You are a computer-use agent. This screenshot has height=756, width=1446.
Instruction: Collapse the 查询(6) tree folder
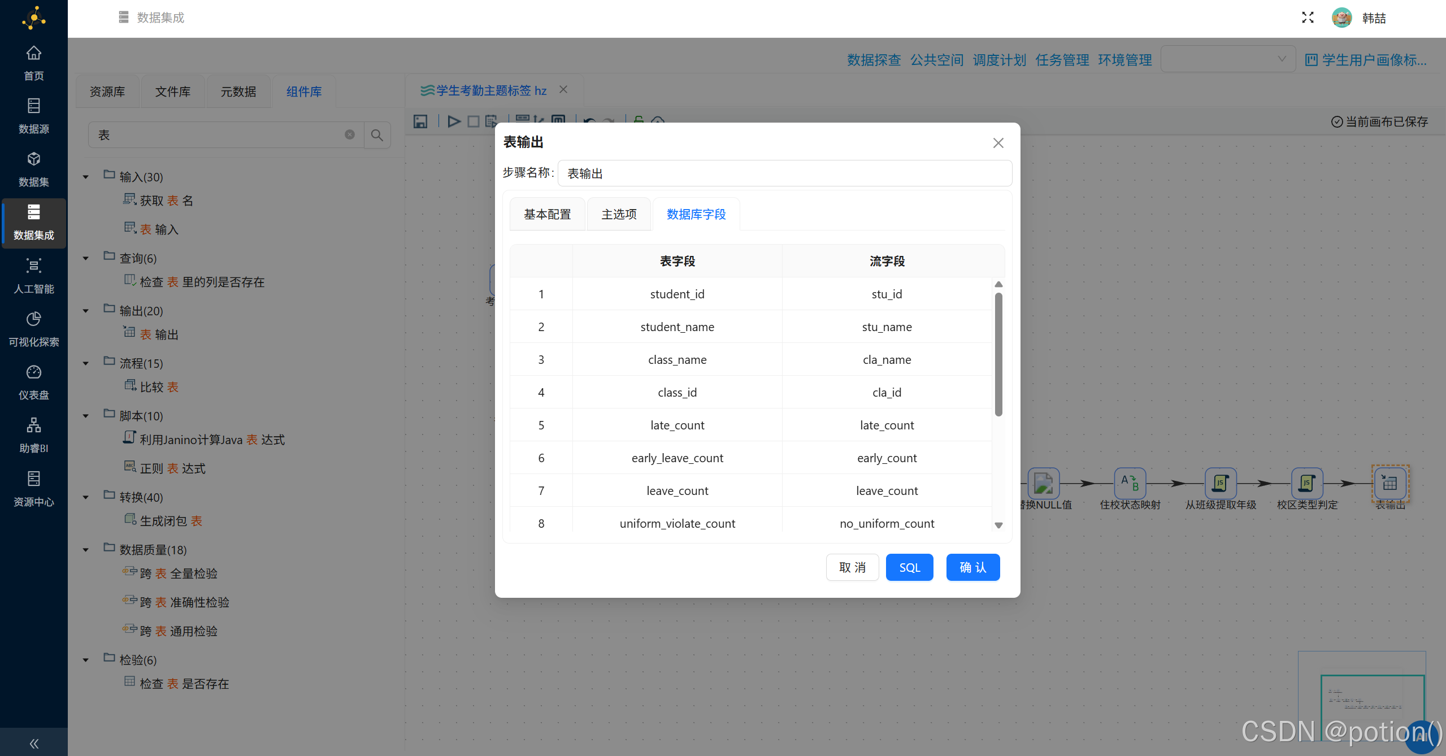coord(86,258)
